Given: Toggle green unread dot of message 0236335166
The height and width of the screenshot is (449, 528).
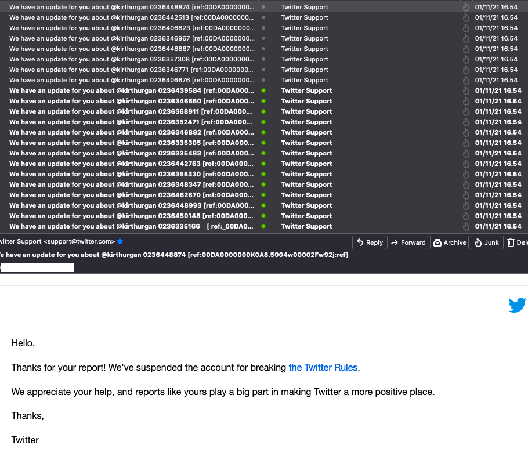Looking at the screenshot, I should click(x=263, y=226).
